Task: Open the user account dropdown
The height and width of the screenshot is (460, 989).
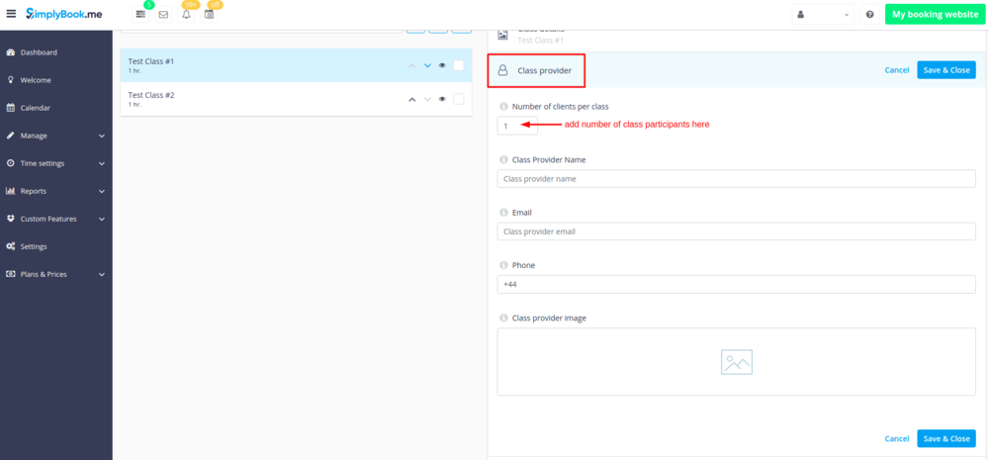Action: (x=823, y=15)
